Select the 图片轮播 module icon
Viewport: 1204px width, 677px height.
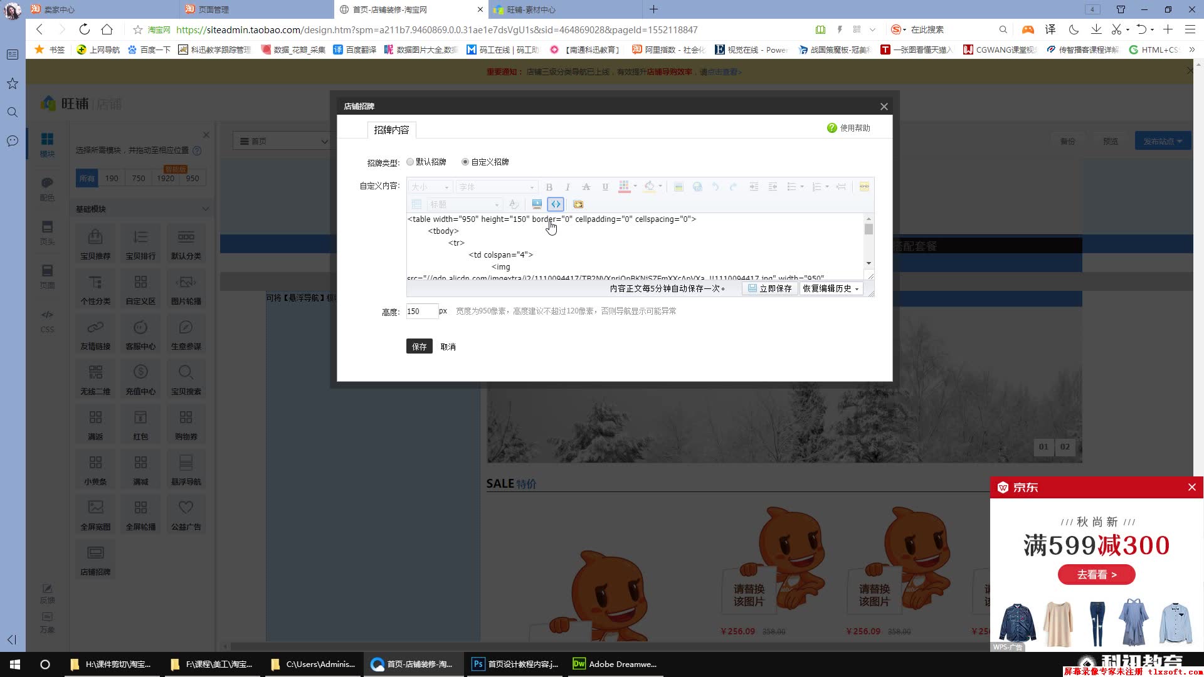click(x=186, y=289)
